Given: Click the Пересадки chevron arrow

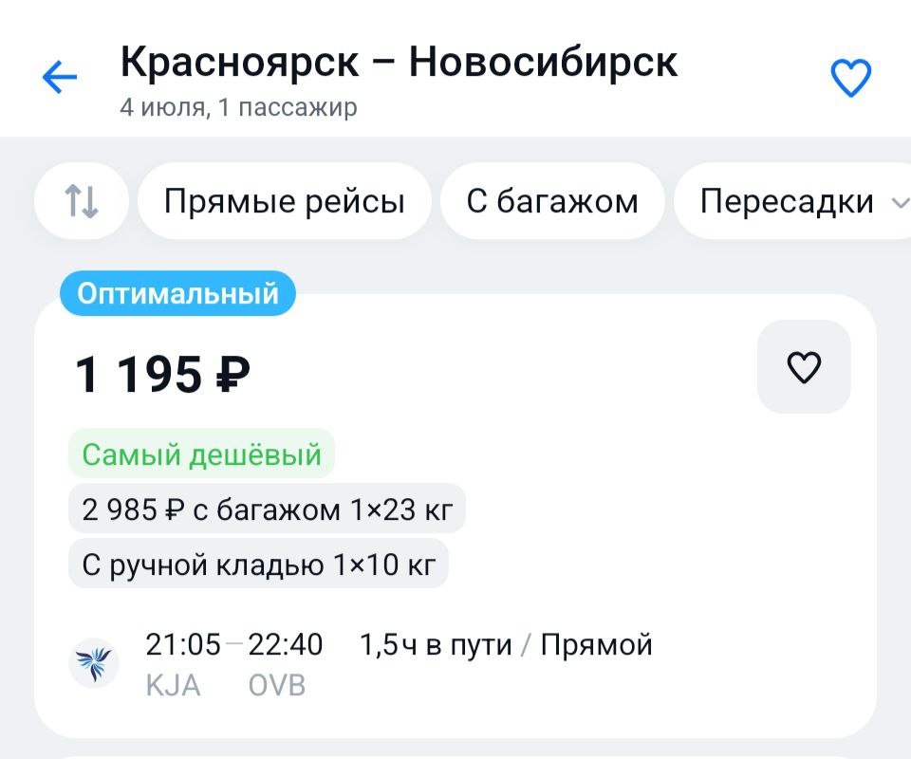Looking at the screenshot, I should (x=900, y=203).
